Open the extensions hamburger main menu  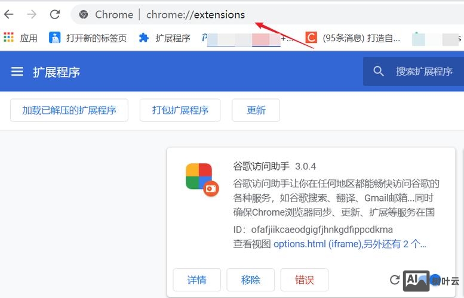point(17,72)
